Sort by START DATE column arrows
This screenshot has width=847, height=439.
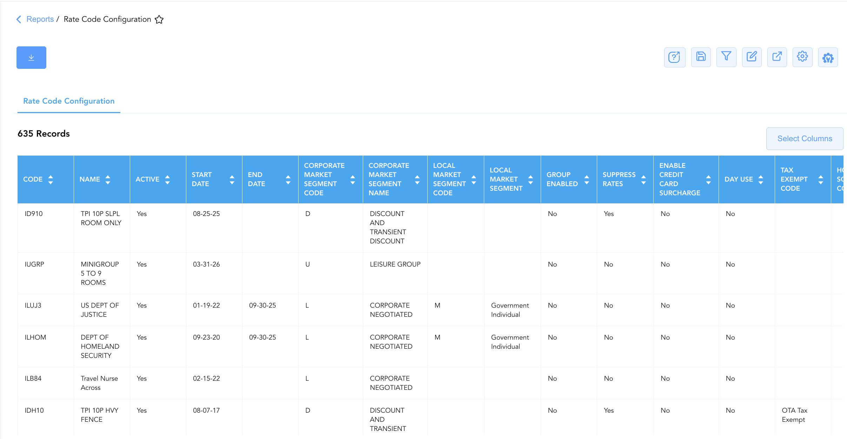(x=232, y=179)
